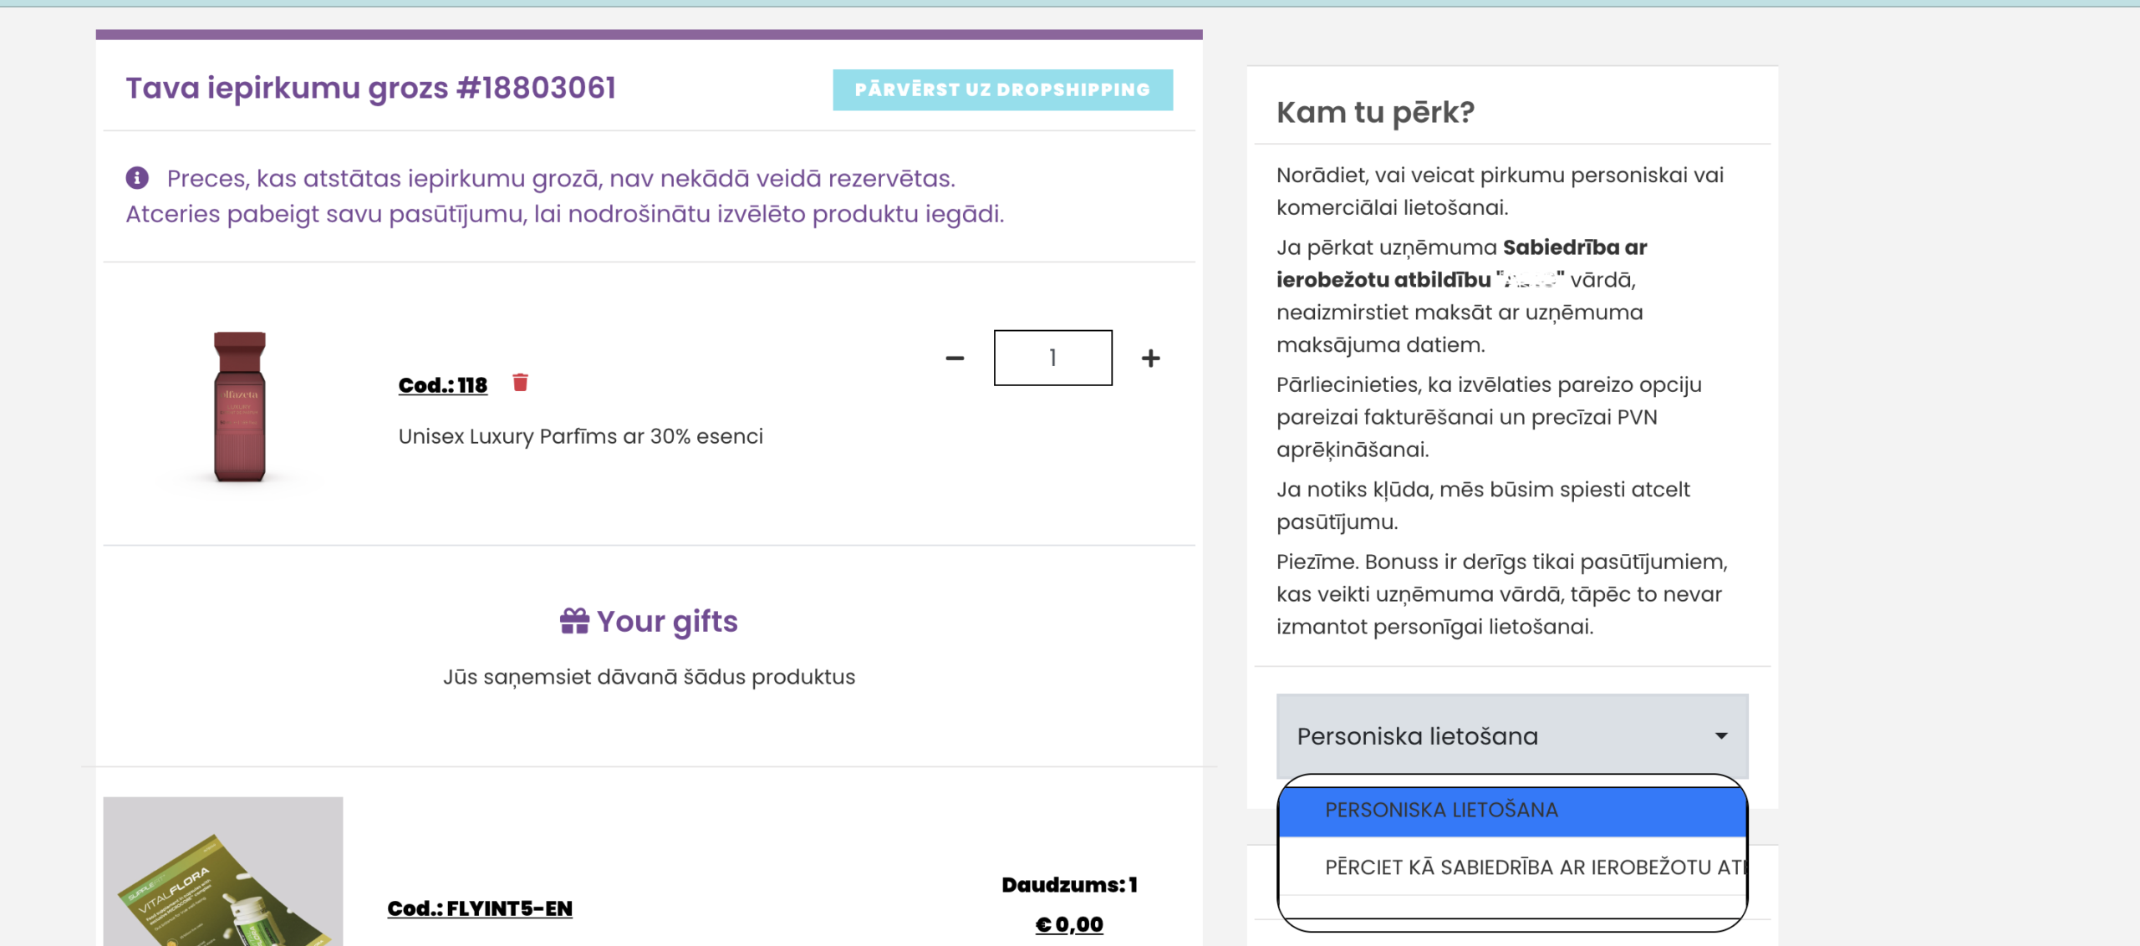Screen dimensions: 2140x946
Task: Click the PĀRVĒRST UZ DROPSHIPPING button
Action: [1001, 89]
